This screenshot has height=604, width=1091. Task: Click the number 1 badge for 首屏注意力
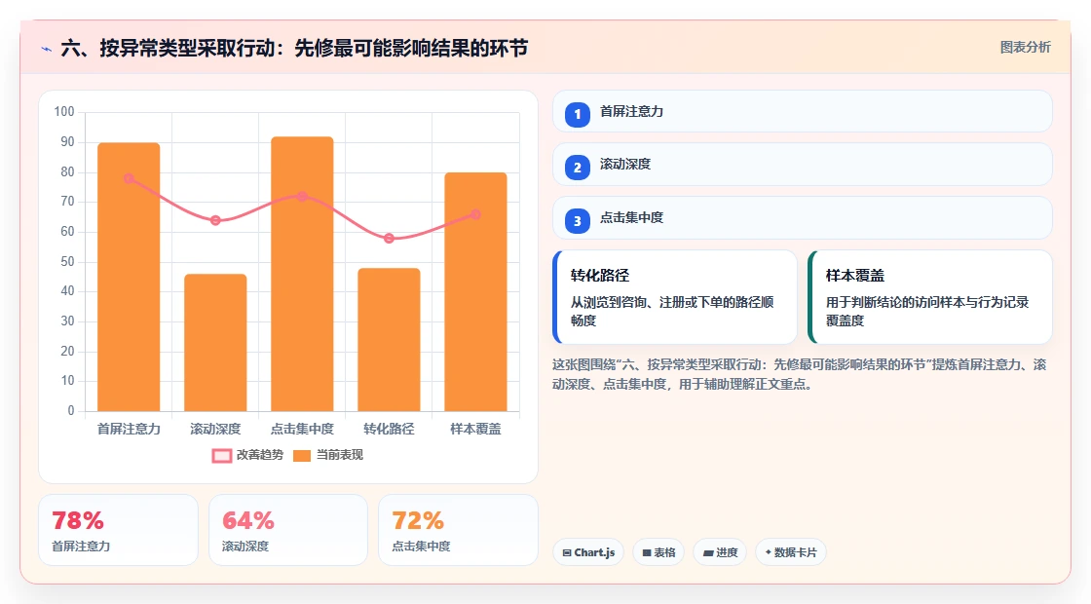coord(577,115)
